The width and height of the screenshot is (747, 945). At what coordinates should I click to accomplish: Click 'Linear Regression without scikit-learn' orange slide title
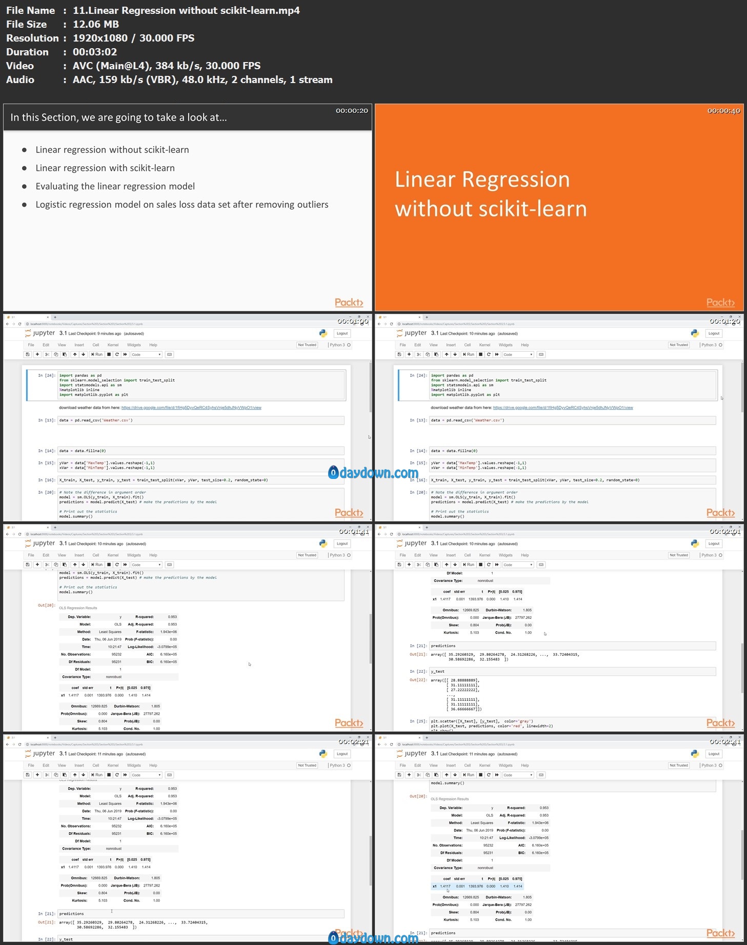point(491,194)
